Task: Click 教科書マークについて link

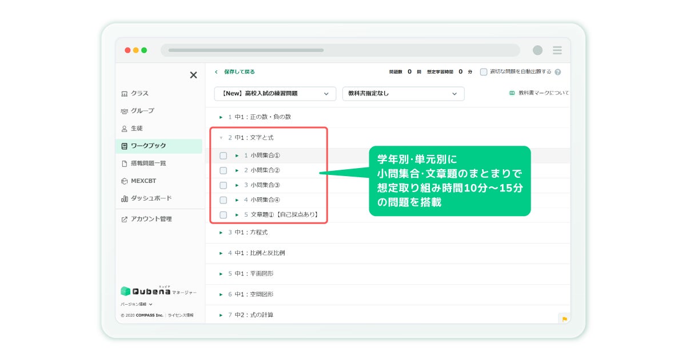Action: click(x=544, y=93)
